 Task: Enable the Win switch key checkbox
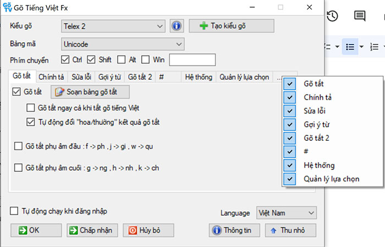tap(145, 59)
